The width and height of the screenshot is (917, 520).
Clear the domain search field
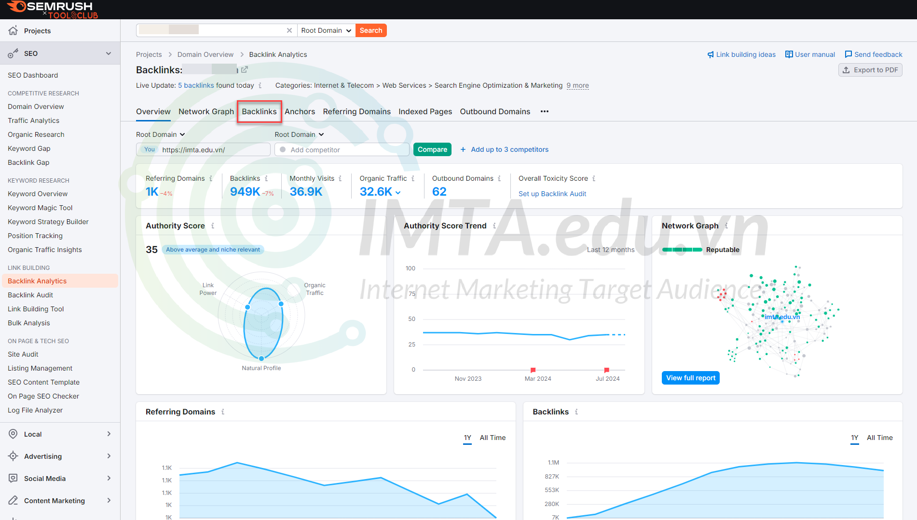click(289, 30)
